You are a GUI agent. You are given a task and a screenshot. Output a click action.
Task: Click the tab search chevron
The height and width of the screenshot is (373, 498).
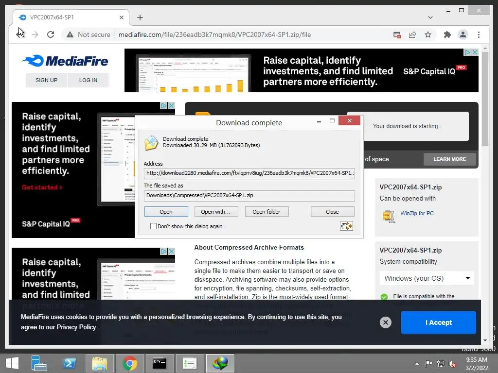pos(430,17)
